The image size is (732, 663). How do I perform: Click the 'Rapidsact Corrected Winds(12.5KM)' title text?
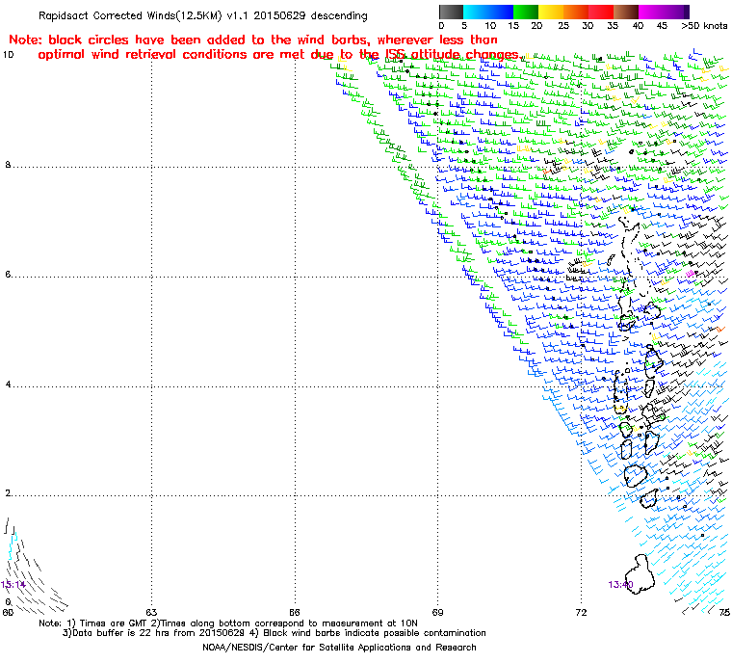pos(130,15)
